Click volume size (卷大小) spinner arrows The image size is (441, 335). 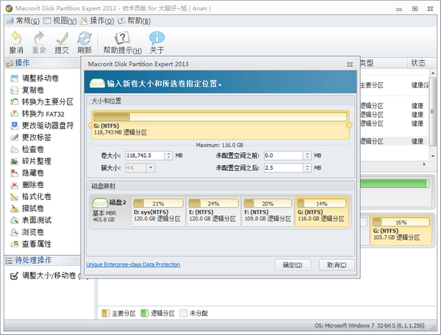(168, 156)
